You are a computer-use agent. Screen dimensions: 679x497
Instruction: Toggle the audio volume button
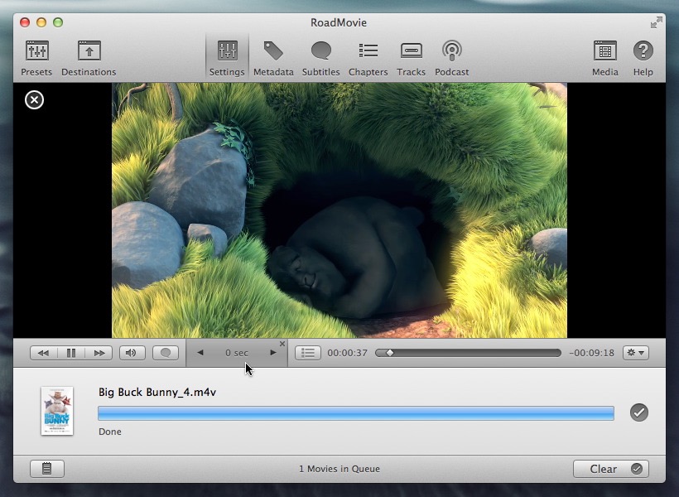(130, 353)
